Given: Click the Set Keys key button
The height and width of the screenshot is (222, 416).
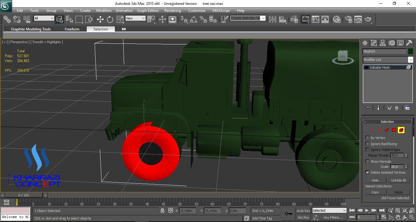Looking at the screenshot, I should pos(289,214).
